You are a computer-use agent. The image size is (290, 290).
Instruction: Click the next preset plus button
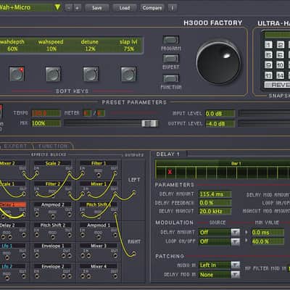pos(77,8)
